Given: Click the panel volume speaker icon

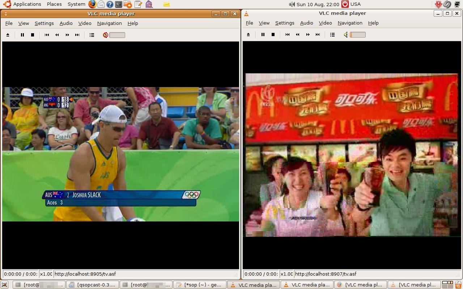Looking at the screenshot, I should [292, 4].
